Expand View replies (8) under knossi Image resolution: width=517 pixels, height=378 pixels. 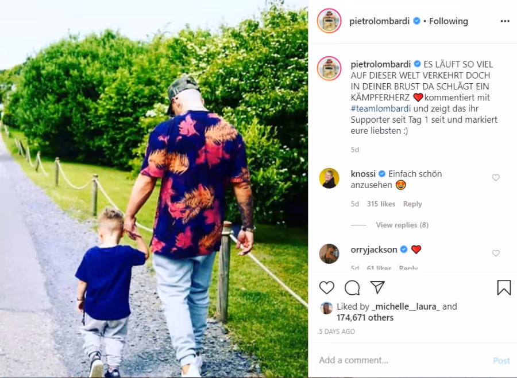tap(402, 225)
